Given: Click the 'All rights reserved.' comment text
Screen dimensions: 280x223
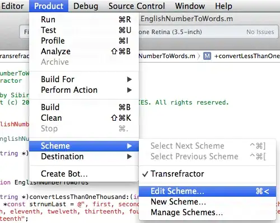Looking at the screenshot, I should tap(192, 102).
